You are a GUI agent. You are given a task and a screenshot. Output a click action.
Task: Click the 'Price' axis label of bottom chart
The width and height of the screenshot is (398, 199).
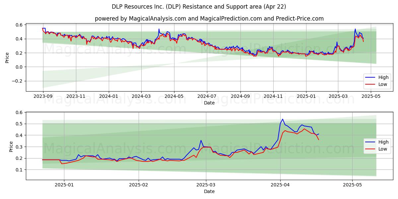[11, 146]
